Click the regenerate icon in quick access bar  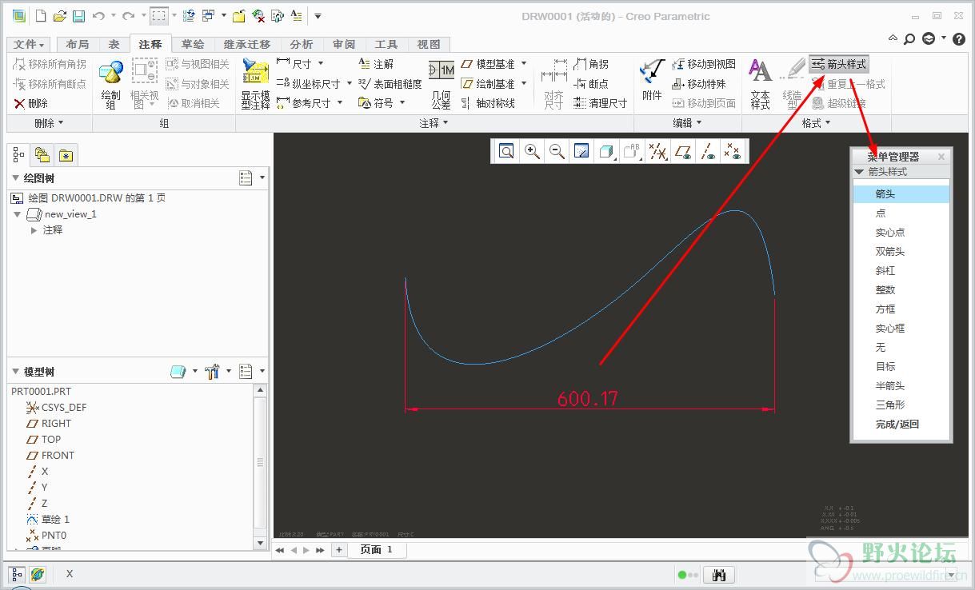[188, 15]
